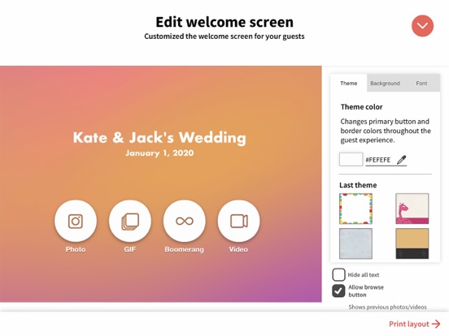
Task: Select the Video camera icon
Action: (x=239, y=221)
